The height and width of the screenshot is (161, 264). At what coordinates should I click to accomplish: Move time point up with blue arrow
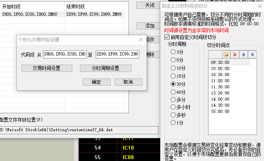point(243,54)
